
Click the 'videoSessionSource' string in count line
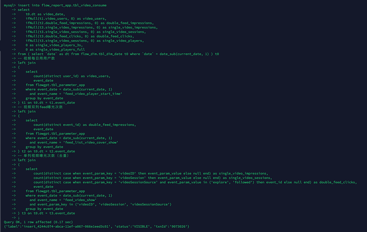tap(138, 182)
